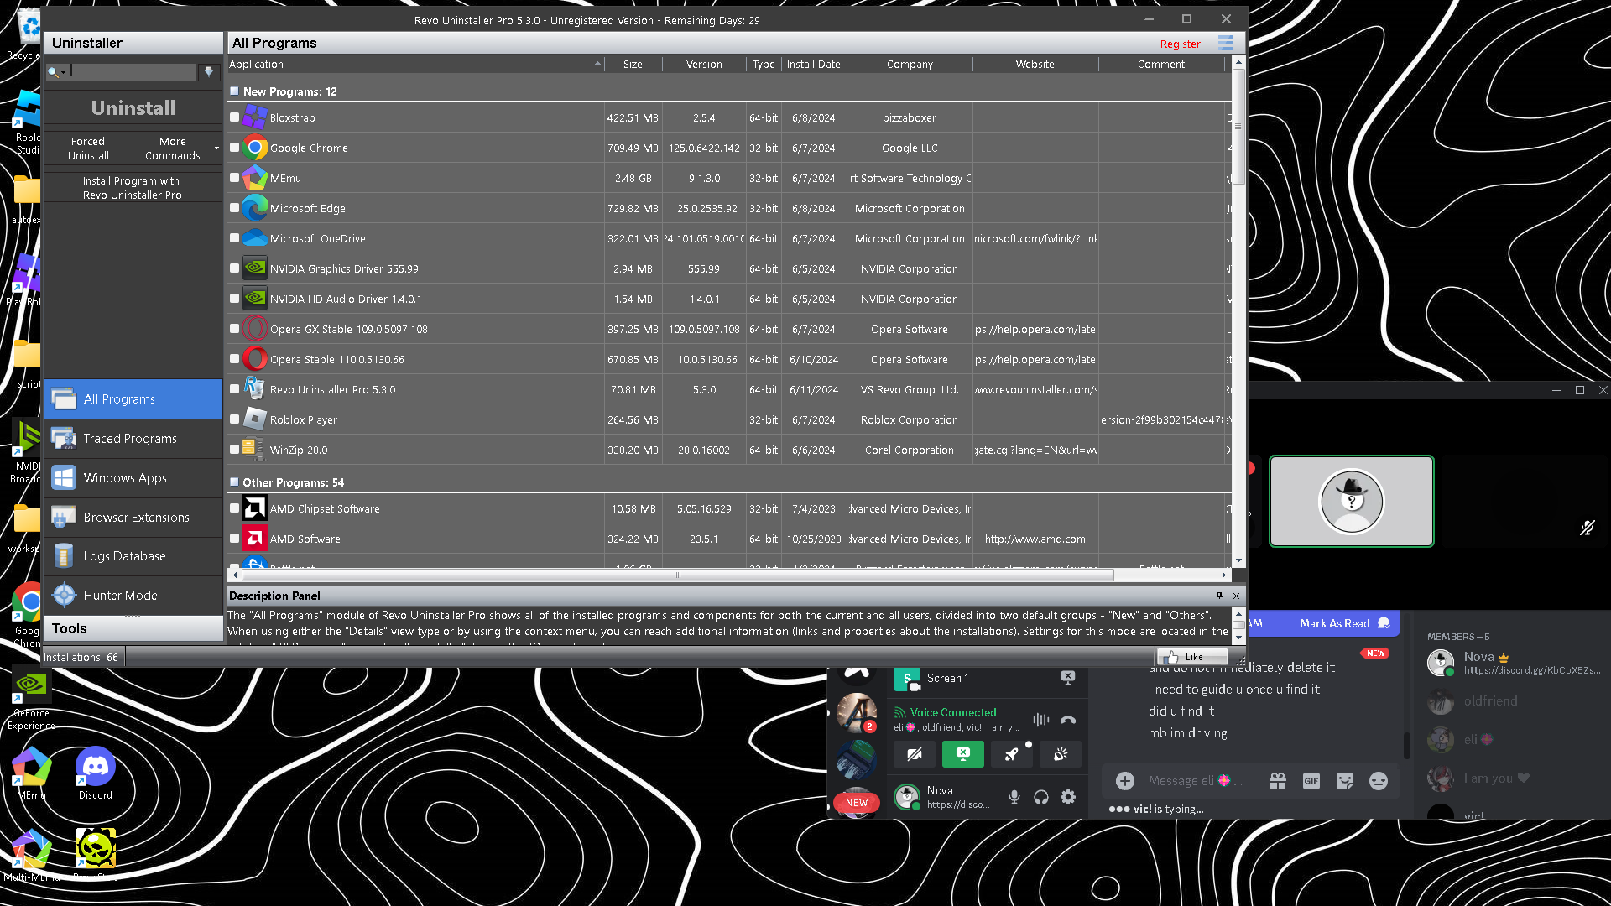This screenshot has width=1611, height=906.
Task: Sort by the Install Date column
Action: pyautogui.click(x=812, y=65)
